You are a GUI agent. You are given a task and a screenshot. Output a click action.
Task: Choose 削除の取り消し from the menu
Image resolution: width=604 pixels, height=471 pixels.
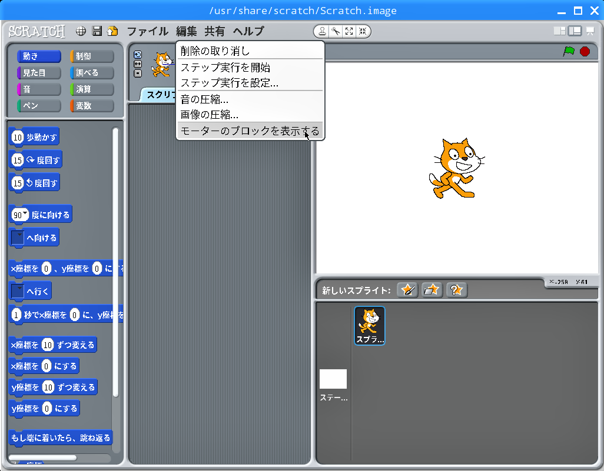pos(250,51)
